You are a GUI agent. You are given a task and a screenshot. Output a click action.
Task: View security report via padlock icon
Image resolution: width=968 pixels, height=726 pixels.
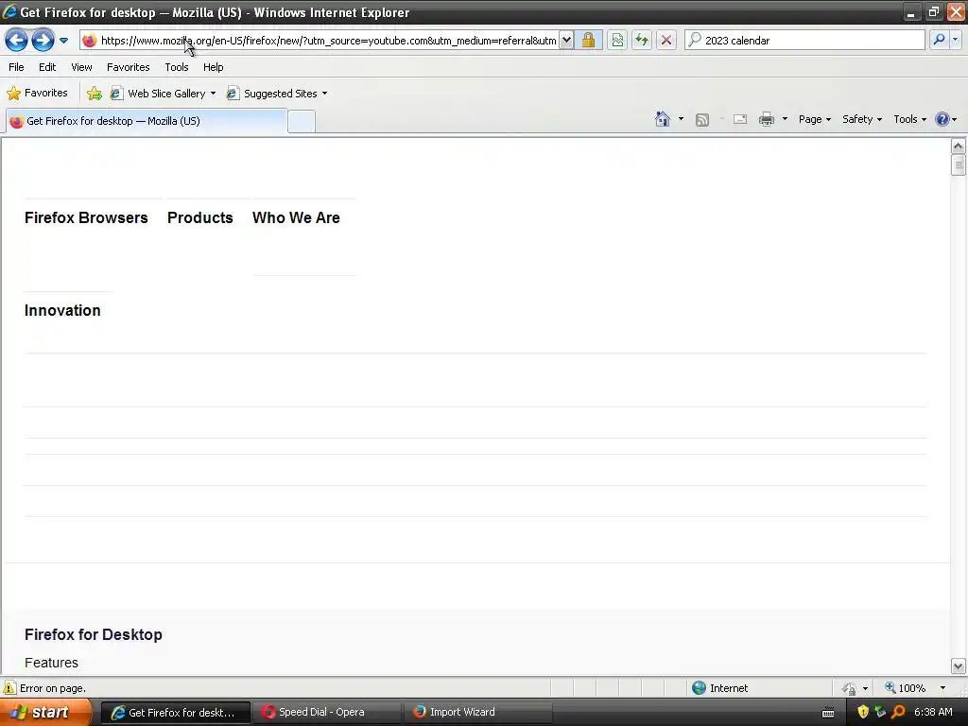(x=588, y=41)
